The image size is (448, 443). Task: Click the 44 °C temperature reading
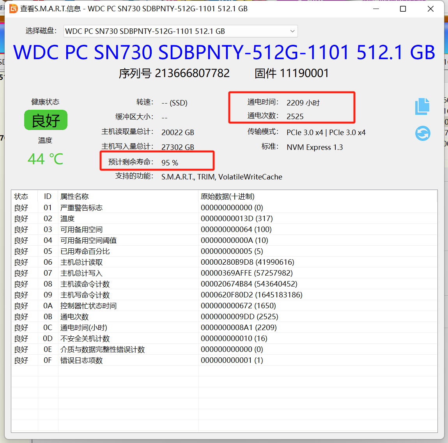[x=45, y=159]
